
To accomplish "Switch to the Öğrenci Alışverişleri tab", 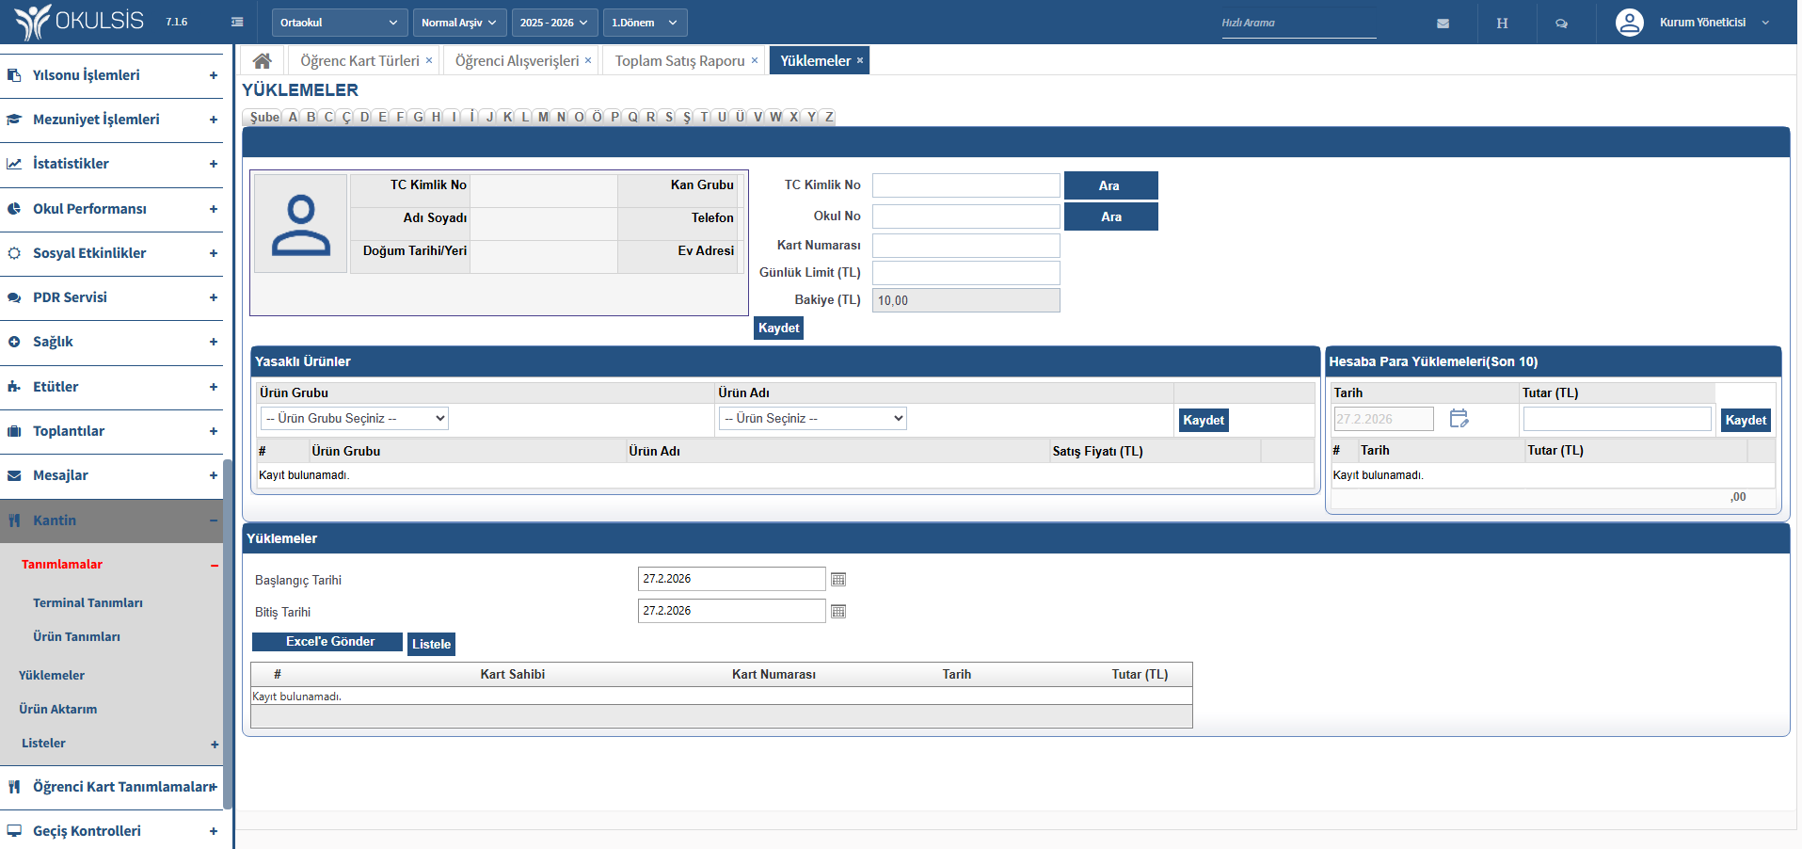I will point(517,61).
